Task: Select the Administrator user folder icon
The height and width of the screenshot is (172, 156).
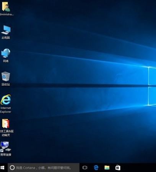Action: click(x=6, y=7)
